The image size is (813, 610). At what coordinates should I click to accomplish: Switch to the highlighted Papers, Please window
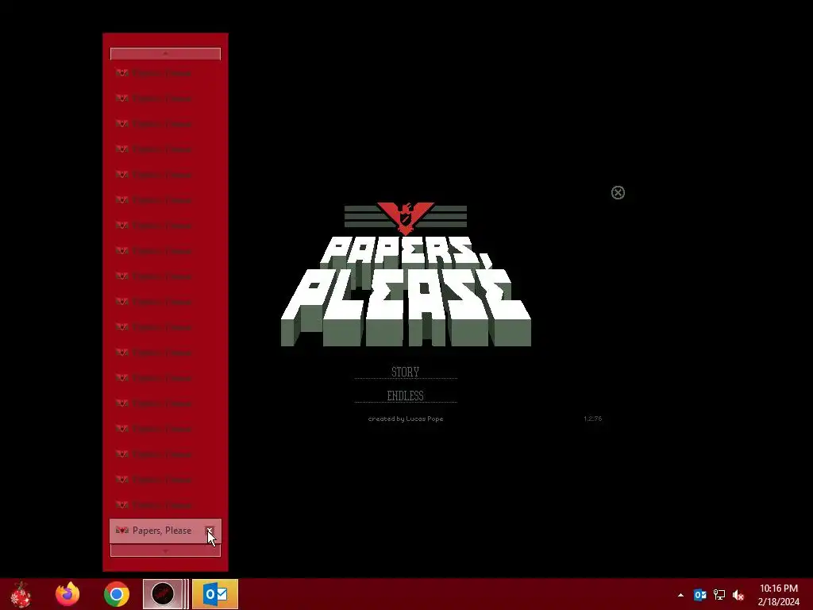165,531
